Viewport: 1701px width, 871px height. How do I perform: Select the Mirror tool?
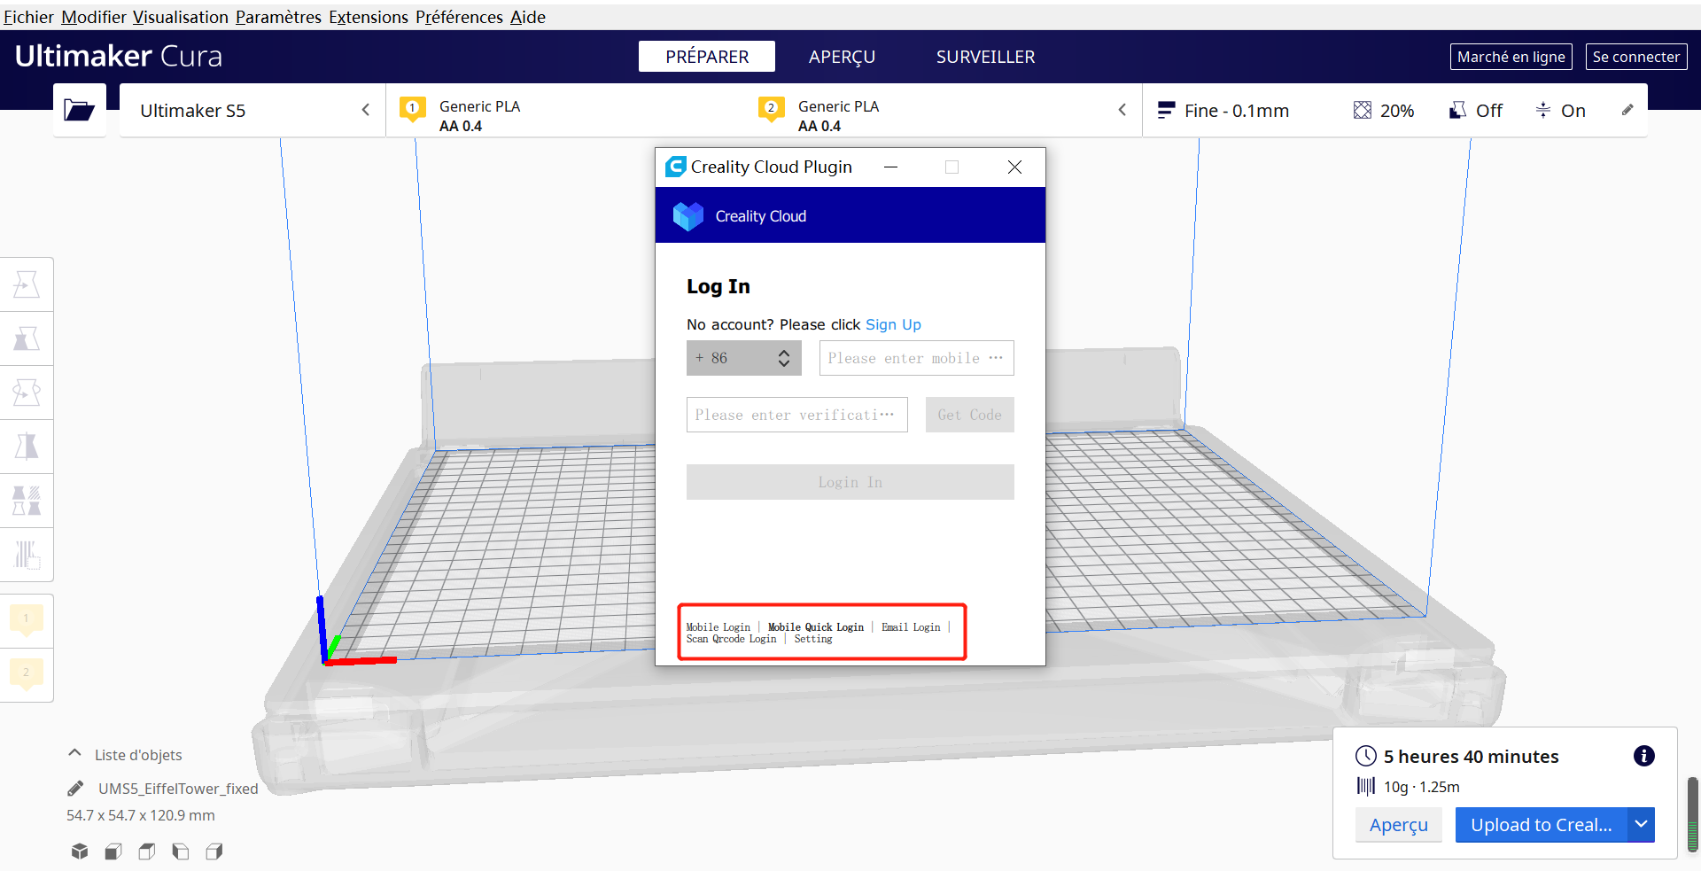pos(27,446)
